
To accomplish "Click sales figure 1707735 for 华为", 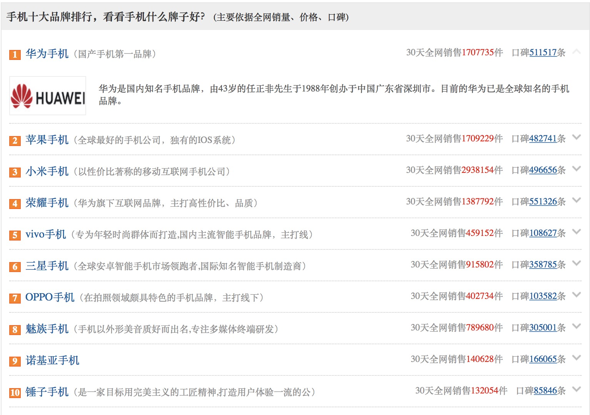I will 478,53.
